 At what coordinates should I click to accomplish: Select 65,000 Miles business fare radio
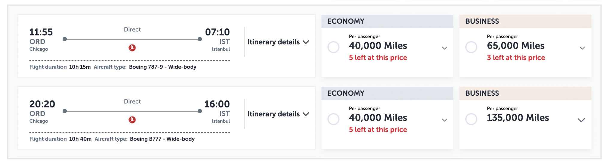[x=471, y=47]
